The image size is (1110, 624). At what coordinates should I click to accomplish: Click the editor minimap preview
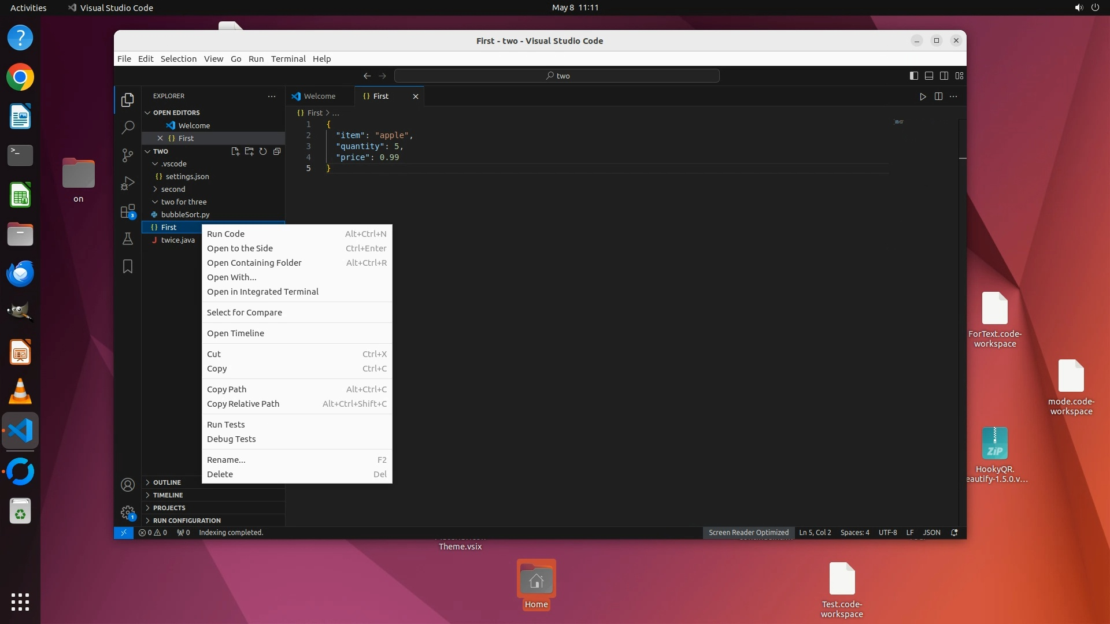pyautogui.click(x=899, y=122)
